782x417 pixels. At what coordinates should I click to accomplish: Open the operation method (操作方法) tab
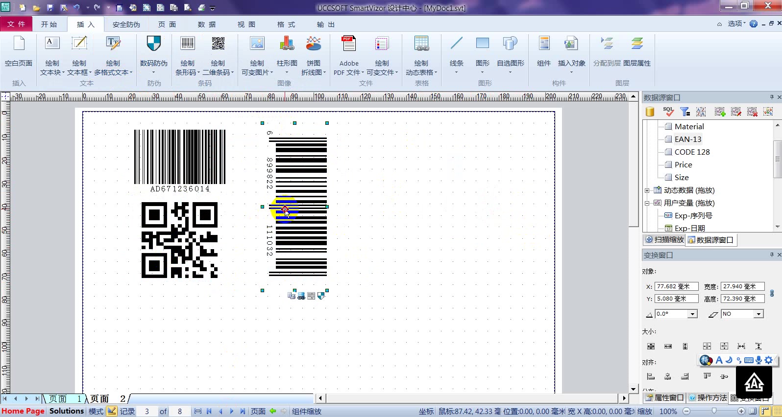click(708, 397)
